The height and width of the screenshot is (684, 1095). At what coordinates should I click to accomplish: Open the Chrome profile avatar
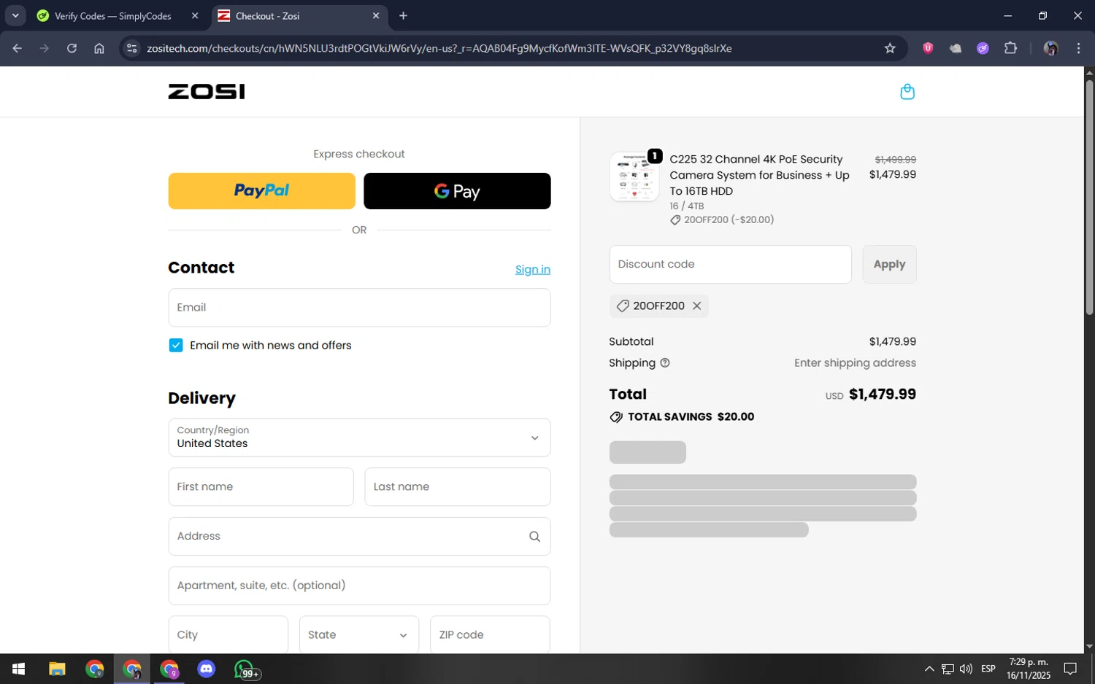tap(1051, 48)
